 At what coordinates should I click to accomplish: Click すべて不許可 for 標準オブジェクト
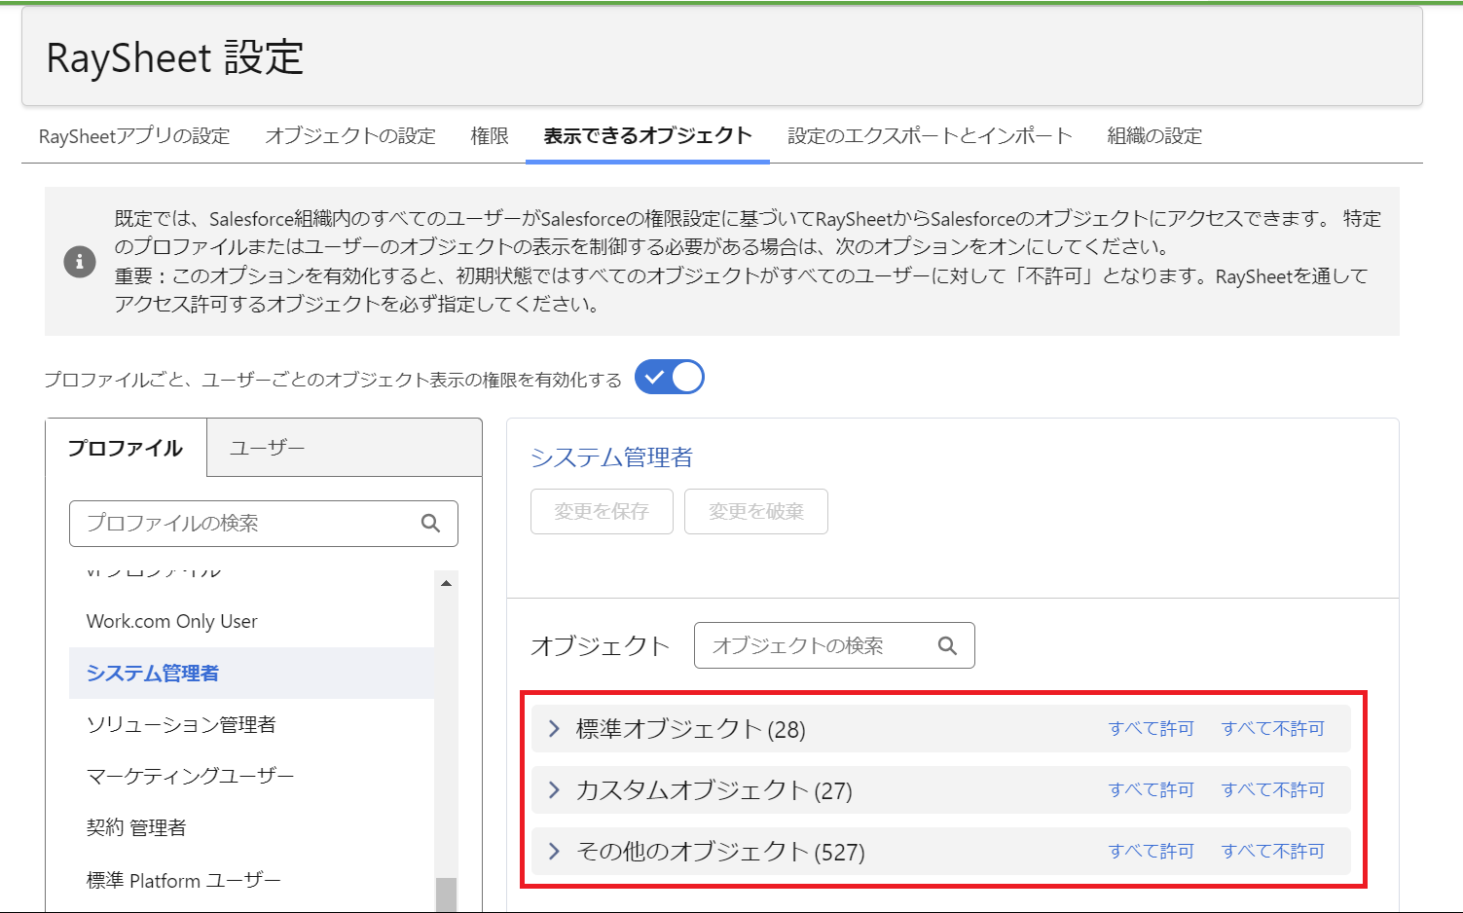point(1272,729)
